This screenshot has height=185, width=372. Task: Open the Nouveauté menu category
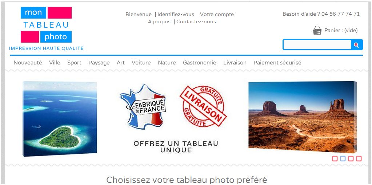28,63
